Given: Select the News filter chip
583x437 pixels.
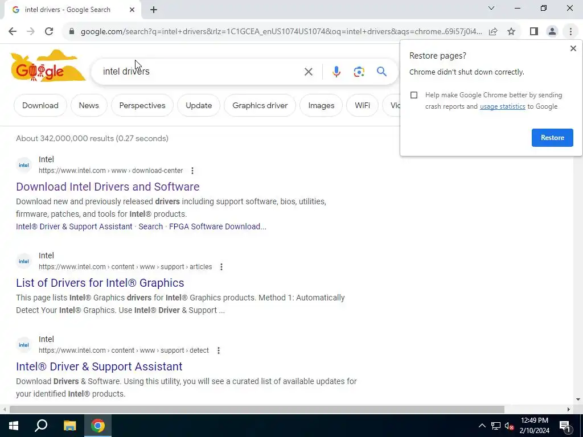Looking at the screenshot, I should (89, 105).
